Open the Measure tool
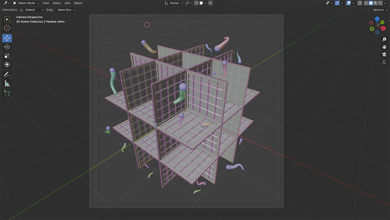Image resolution: width=390 pixels, height=220 pixels. pos(7,83)
